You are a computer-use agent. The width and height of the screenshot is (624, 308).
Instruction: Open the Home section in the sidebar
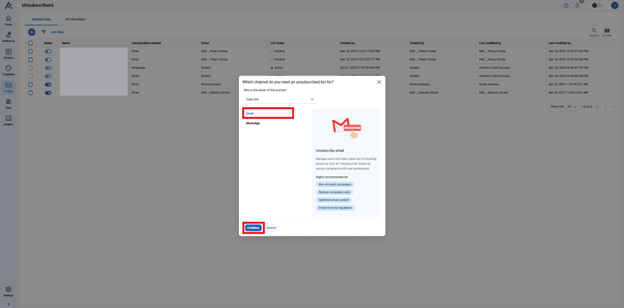coord(8,20)
